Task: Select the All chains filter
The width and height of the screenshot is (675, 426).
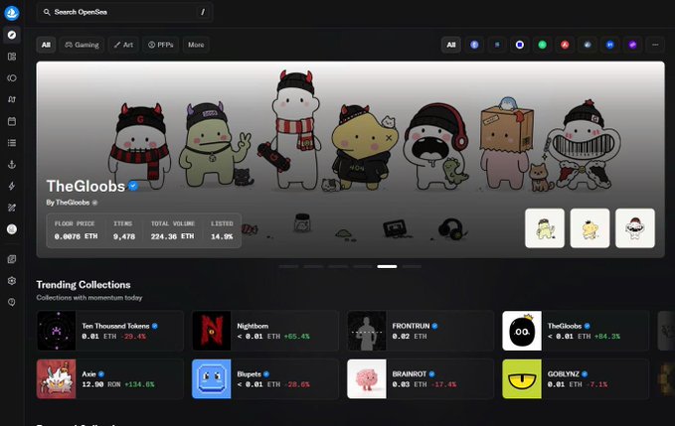Action: [x=450, y=45]
